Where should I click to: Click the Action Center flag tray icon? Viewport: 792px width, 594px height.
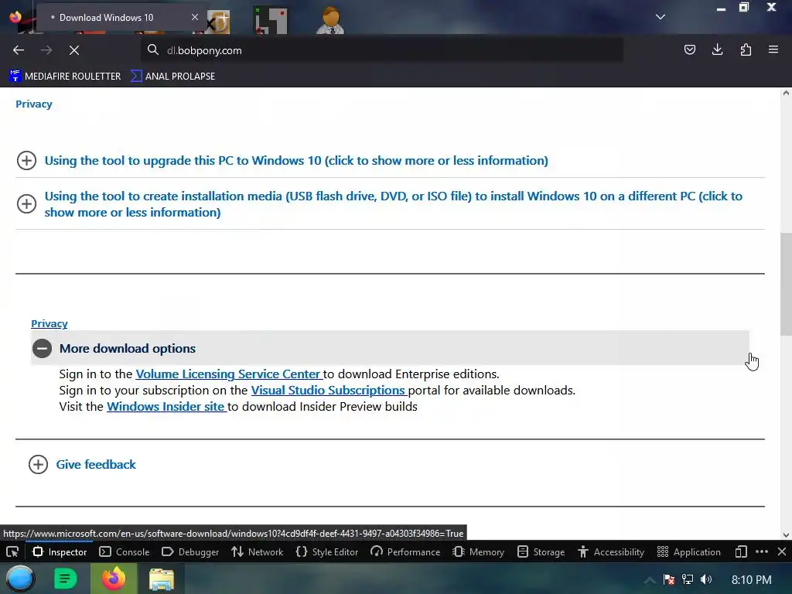669,579
